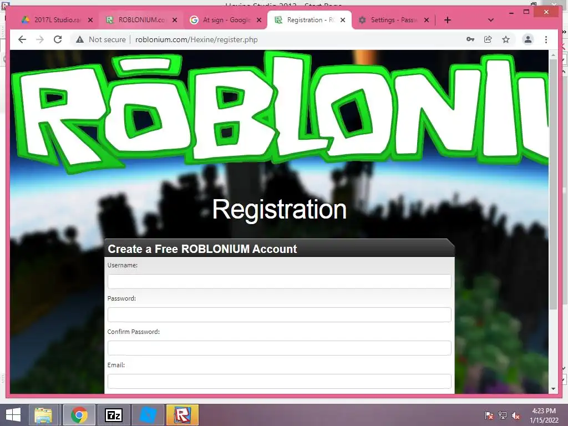Screen dimensions: 568x426
Task: Expand the tab search chevron
Action: click(x=491, y=20)
